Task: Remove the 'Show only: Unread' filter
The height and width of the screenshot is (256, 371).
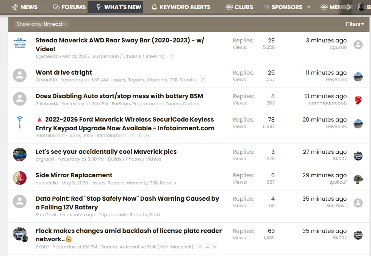Action: coord(64,24)
